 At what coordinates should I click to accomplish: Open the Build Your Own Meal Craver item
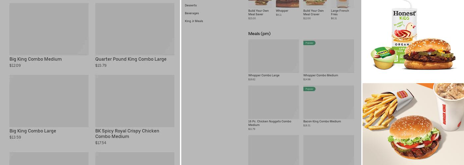(314, 13)
